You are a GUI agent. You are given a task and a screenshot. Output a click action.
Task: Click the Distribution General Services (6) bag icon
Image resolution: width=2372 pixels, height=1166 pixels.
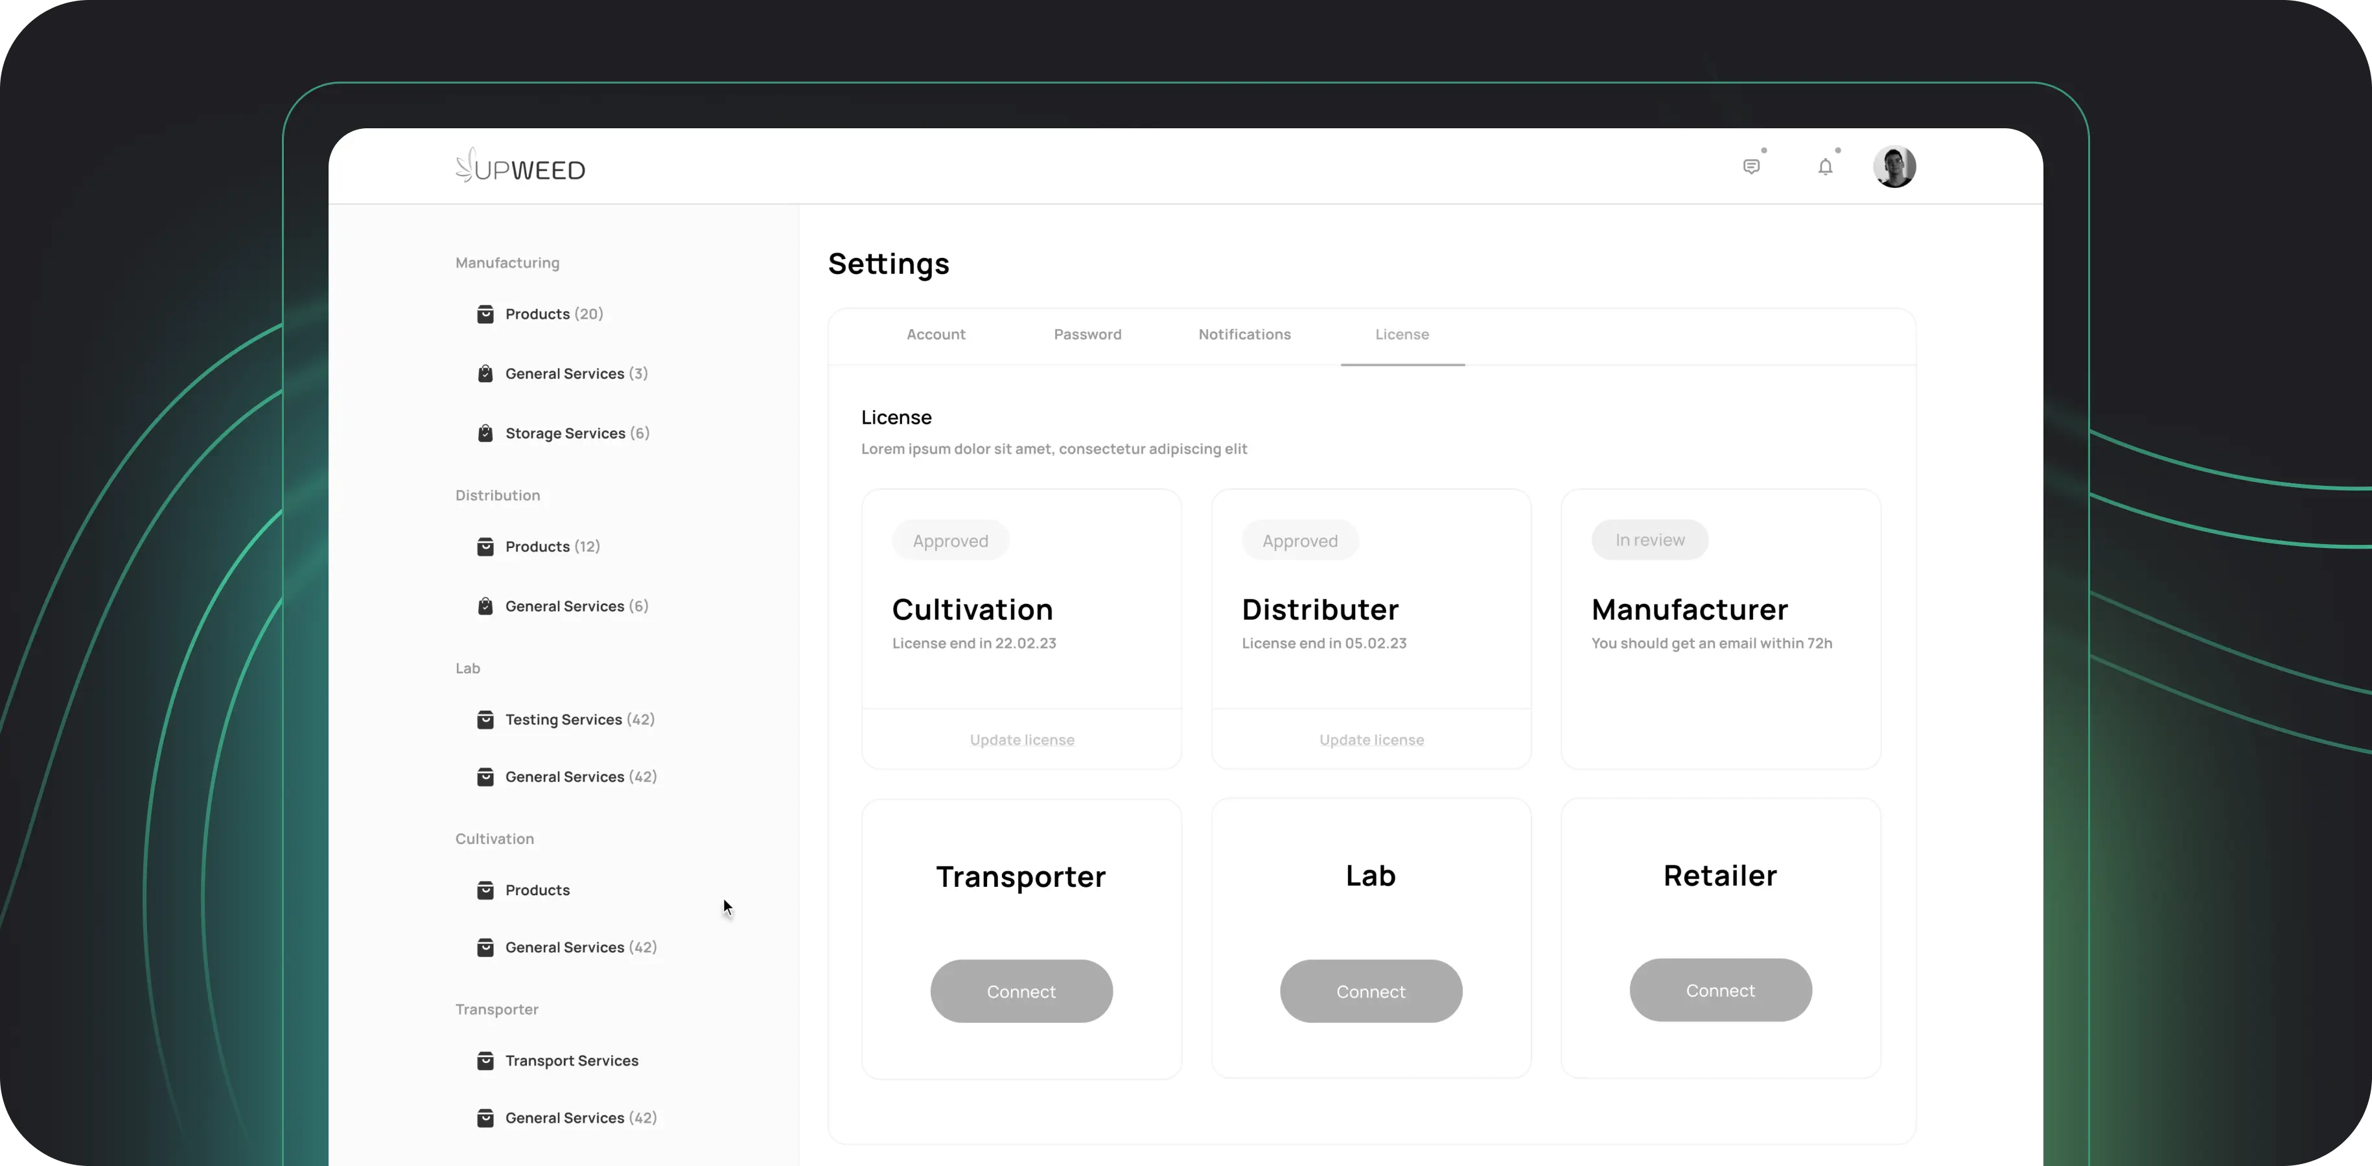point(485,606)
